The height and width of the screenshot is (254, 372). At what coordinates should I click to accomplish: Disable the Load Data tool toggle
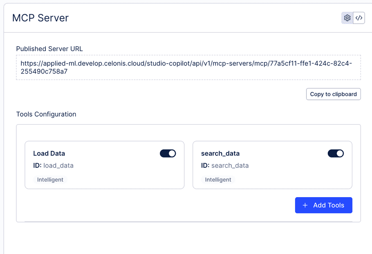click(x=168, y=153)
